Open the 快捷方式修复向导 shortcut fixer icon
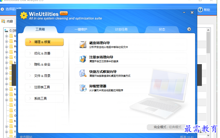 tap(83, 73)
